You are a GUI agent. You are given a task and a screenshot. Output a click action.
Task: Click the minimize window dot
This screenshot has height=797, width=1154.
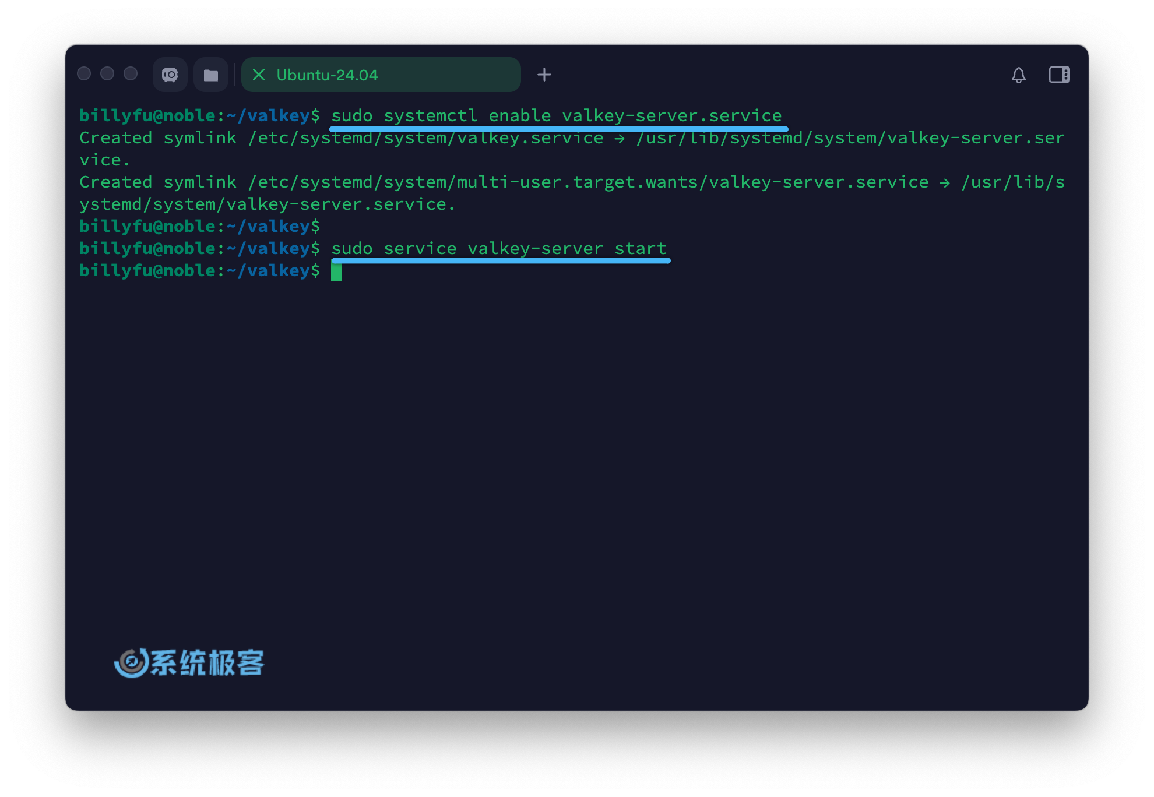107,73
